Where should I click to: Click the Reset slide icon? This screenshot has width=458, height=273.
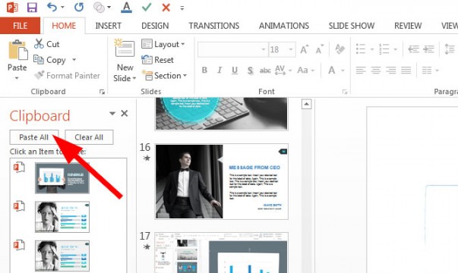pyautogui.click(x=147, y=60)
